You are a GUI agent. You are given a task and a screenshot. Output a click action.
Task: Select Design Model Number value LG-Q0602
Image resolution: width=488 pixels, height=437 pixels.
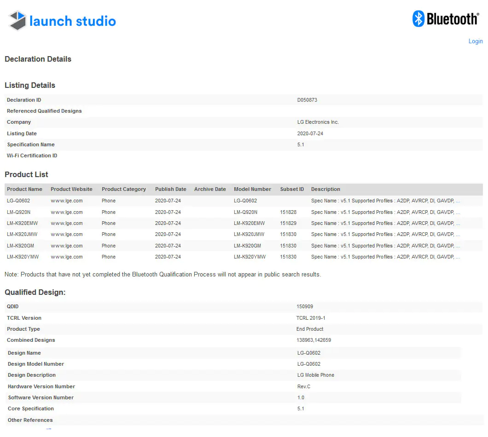click(309, 364)
